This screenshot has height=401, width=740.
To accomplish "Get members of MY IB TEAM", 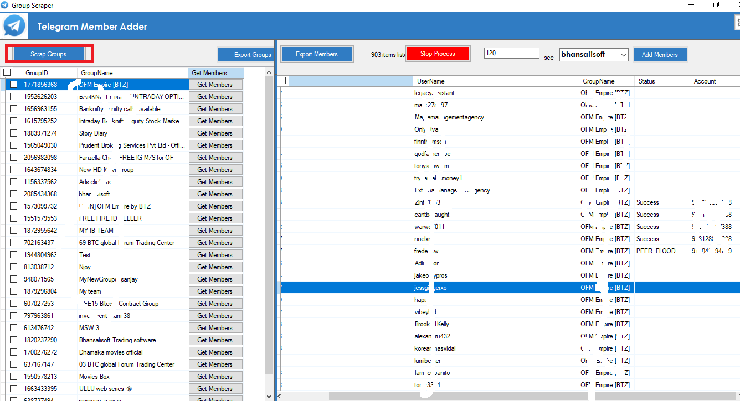I will 215,231.
